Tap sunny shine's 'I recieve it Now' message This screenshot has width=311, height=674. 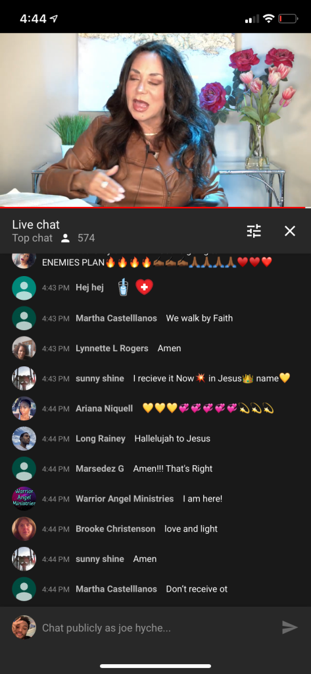(x=212, y=378)
